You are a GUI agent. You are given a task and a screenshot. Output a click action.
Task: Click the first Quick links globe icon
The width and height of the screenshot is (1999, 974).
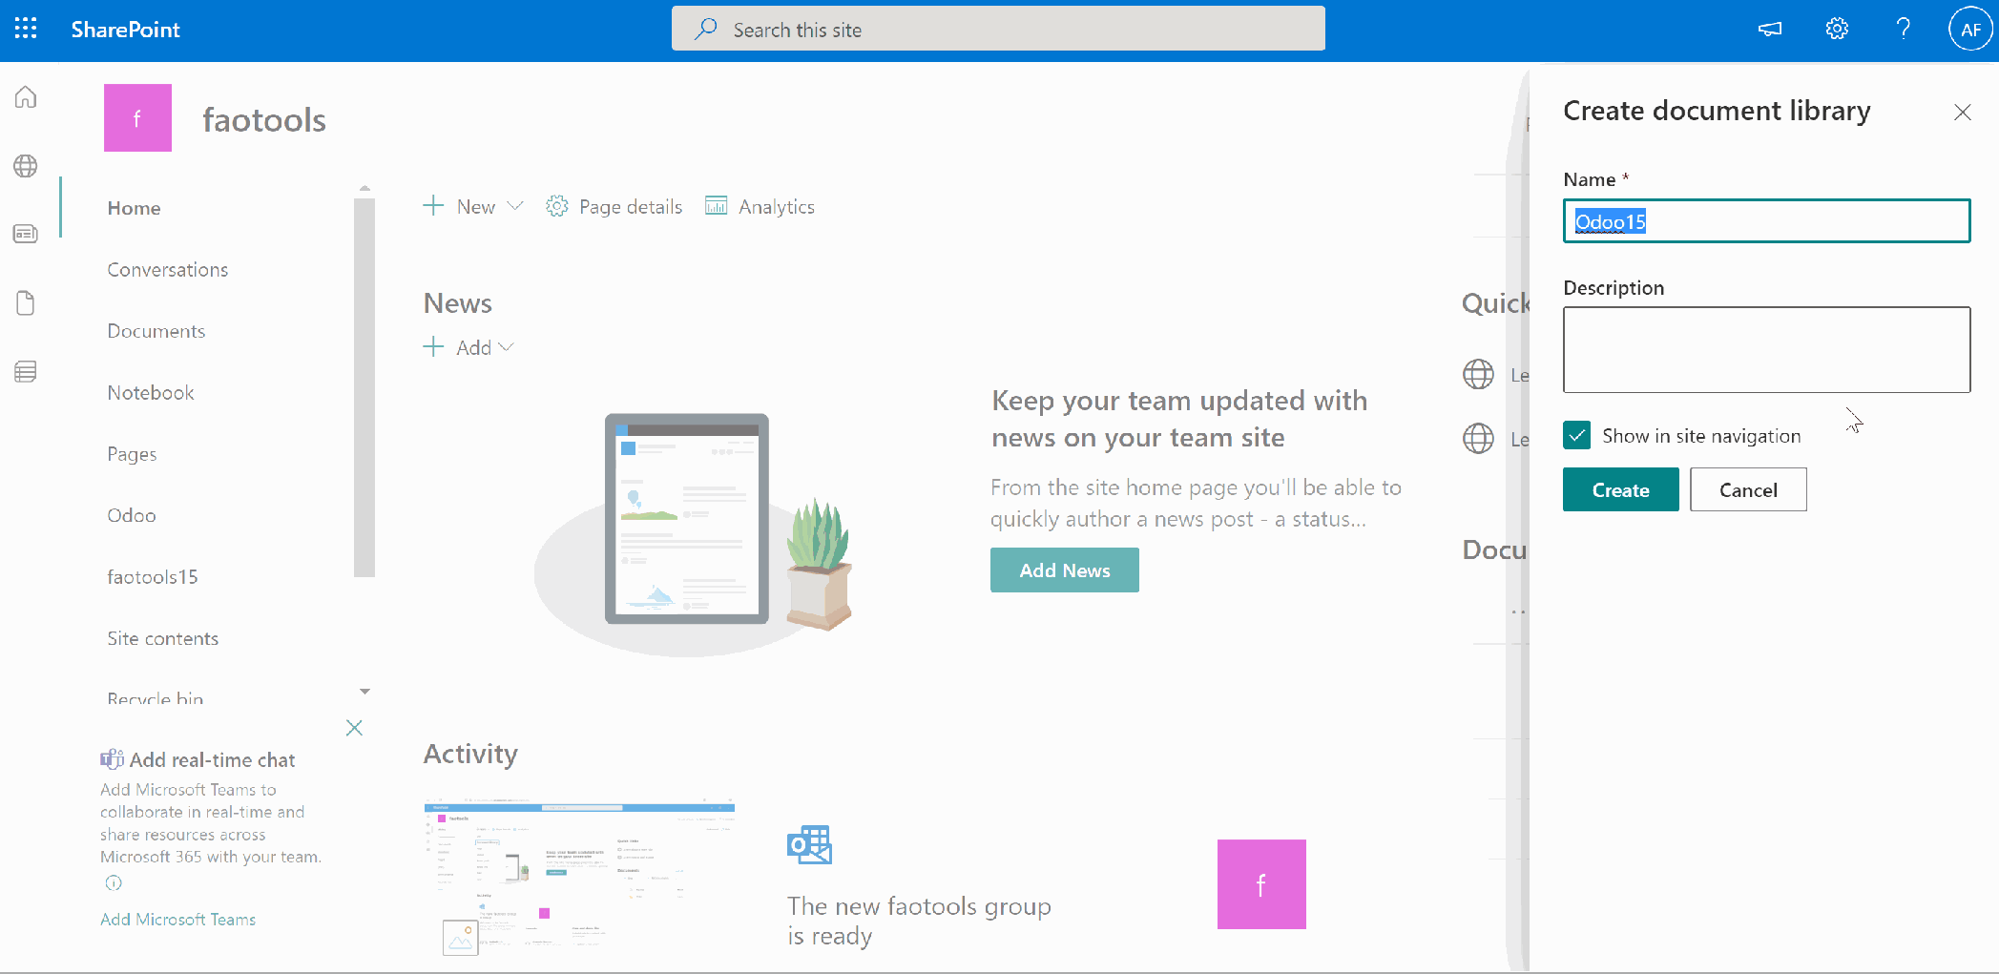pyautogui.click(x=1478, y=374)
